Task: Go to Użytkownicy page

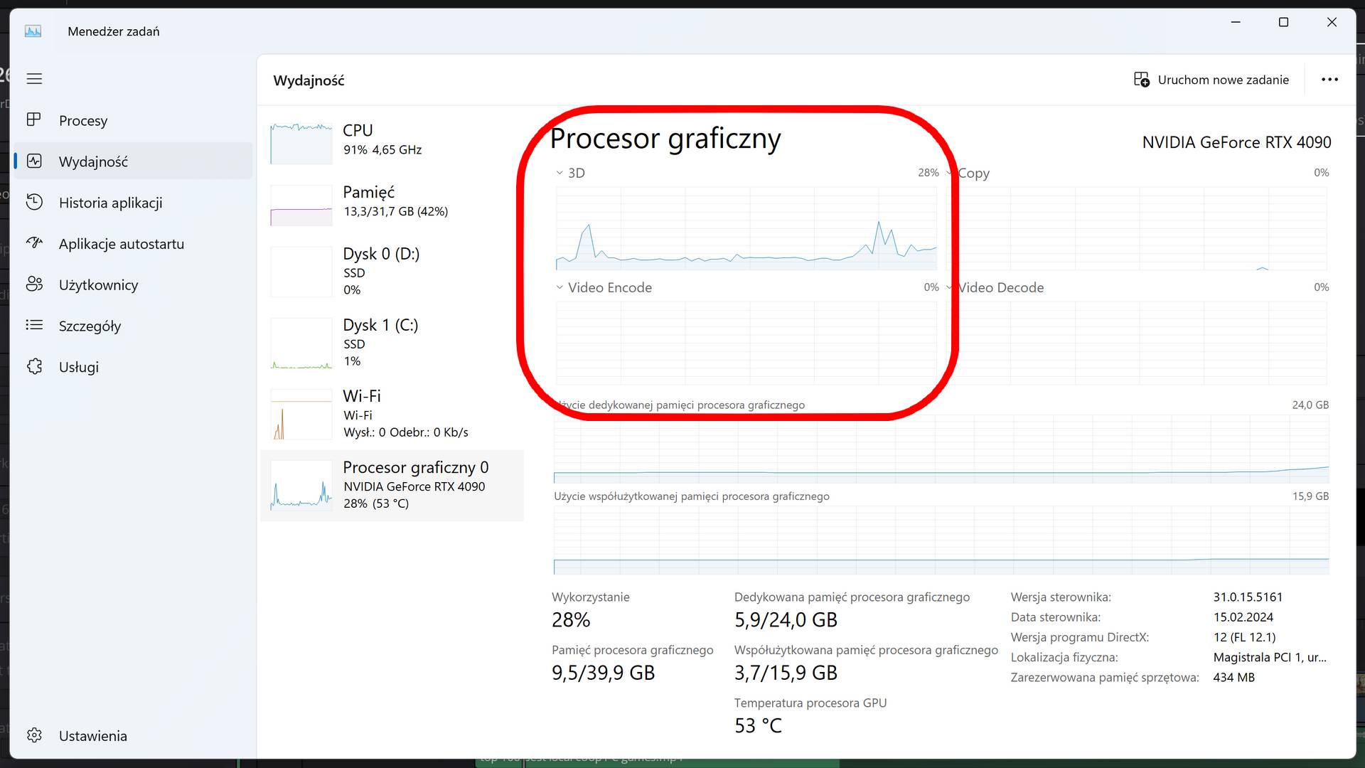Action: 133,285
